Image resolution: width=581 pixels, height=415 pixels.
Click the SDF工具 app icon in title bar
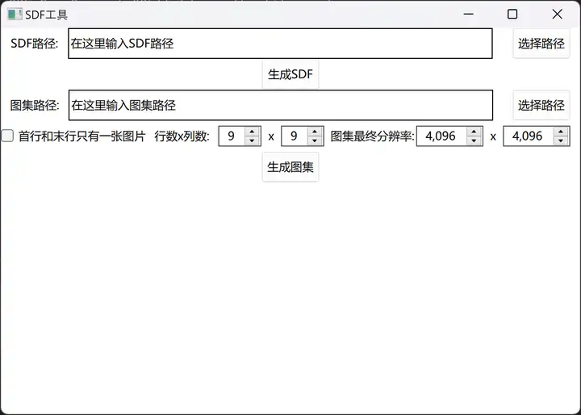(x=15, y=15)
